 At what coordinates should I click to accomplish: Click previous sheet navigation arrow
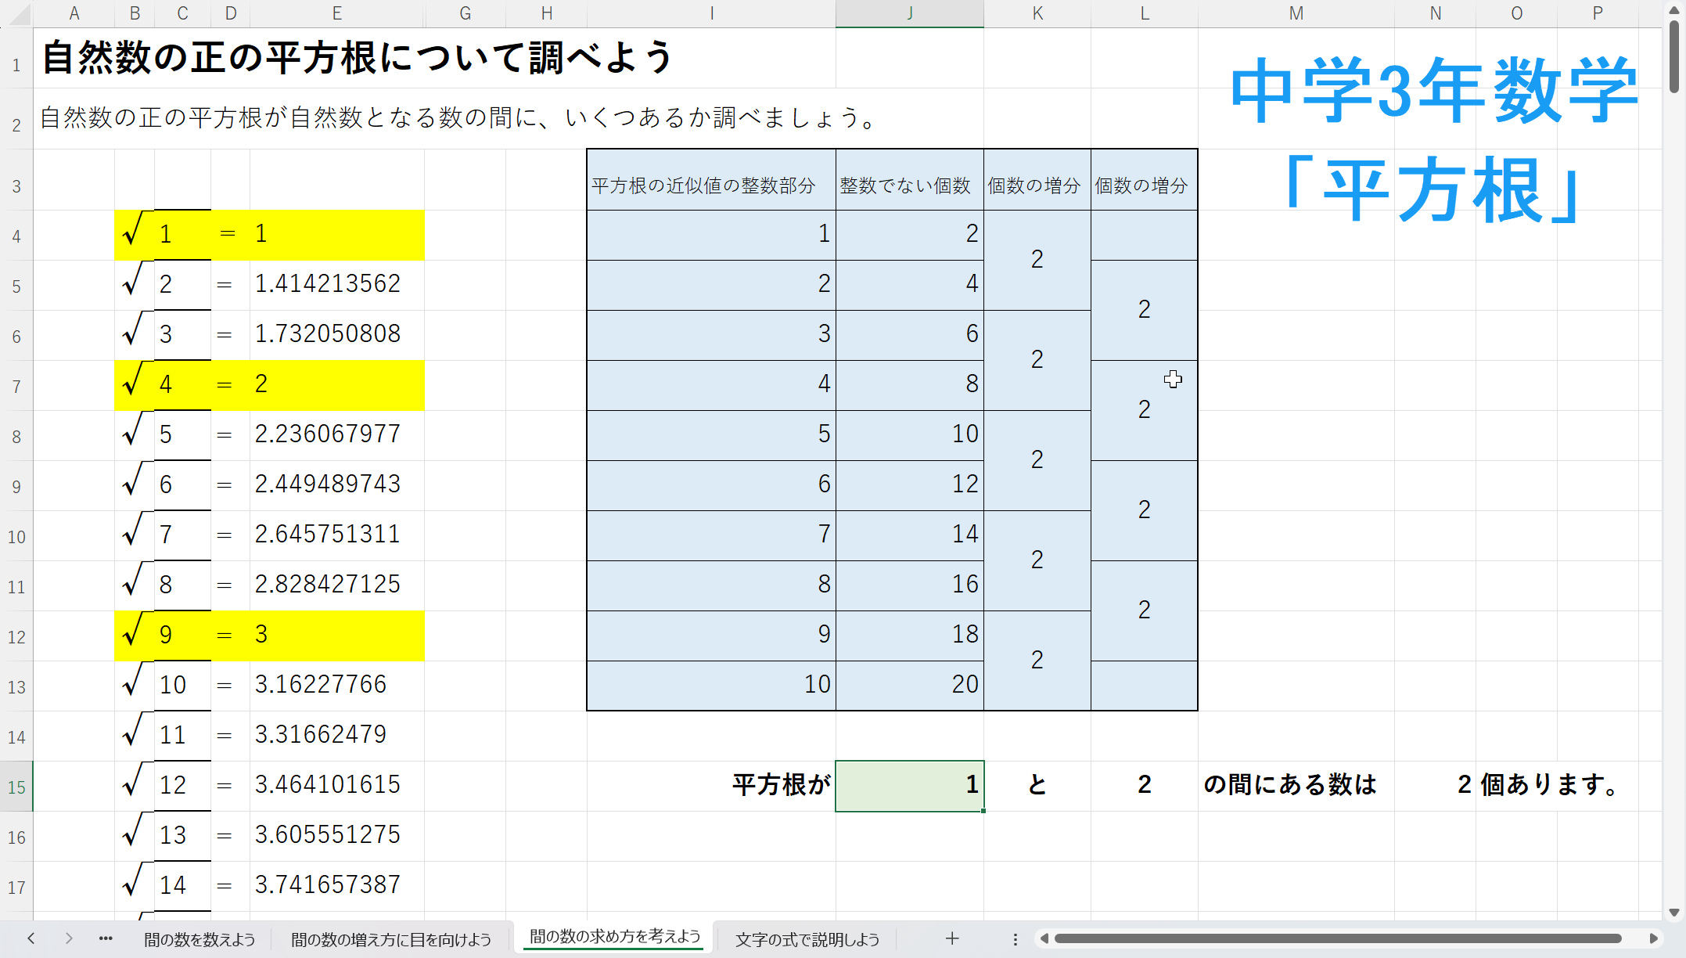pos(31,938)
